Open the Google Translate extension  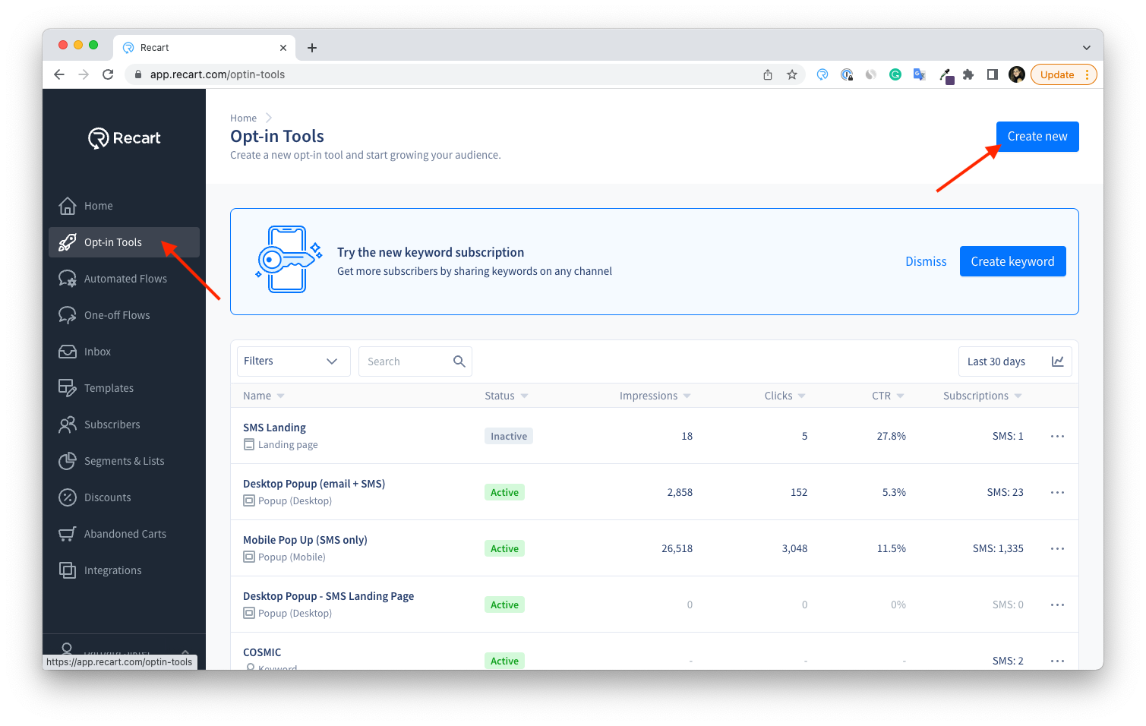pos(920,74)
